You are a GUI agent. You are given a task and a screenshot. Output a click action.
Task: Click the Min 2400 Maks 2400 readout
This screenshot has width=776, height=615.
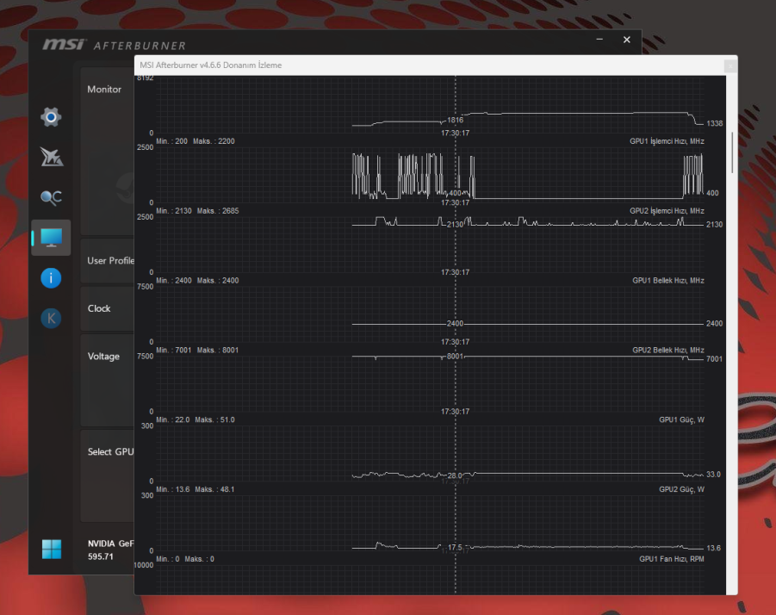(197, 281)
